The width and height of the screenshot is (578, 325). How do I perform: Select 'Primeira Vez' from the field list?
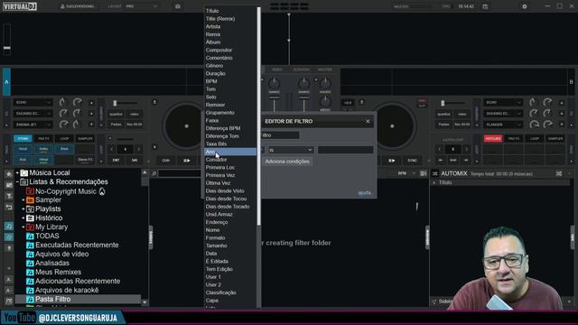[x=220, y=175]
